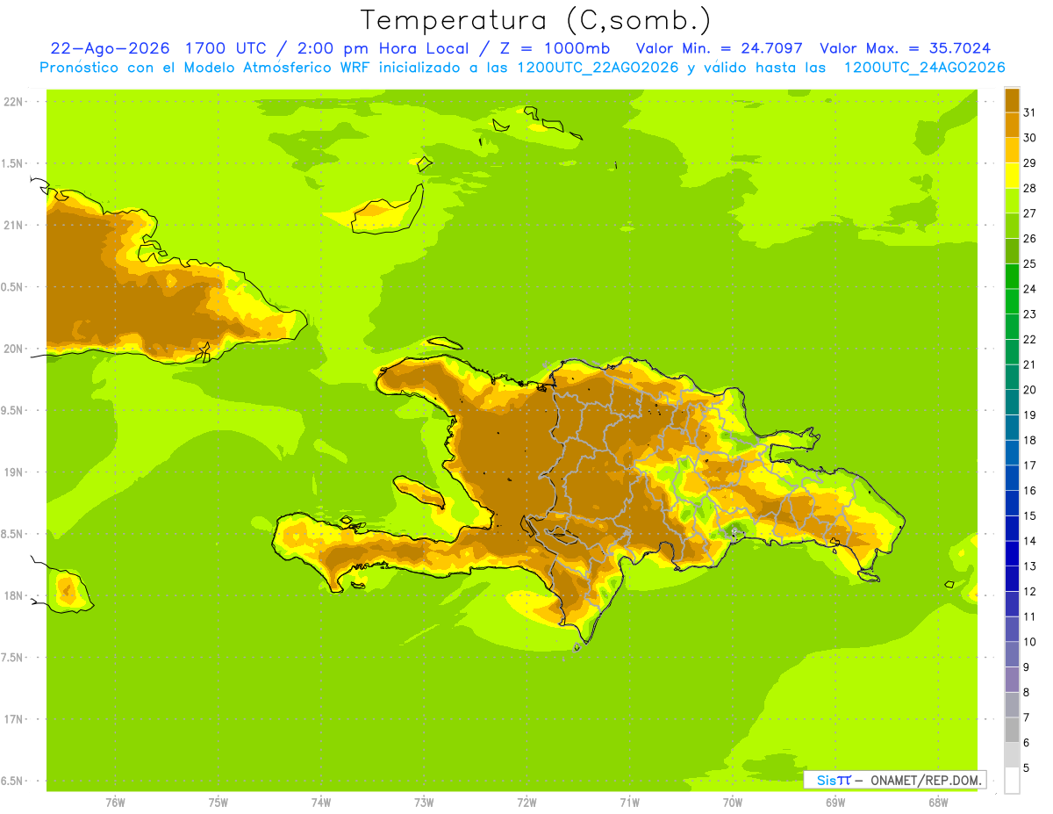Click the "76W" longitude axis label
The height and width of the screenshot is (814, 1053).
pos(115,803)
